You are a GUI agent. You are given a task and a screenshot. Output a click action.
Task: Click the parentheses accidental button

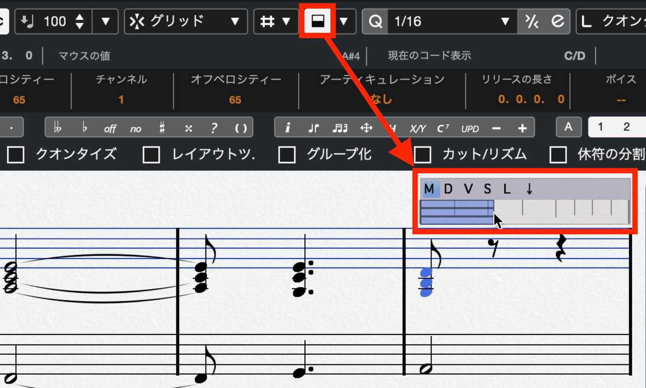[241, 128]
